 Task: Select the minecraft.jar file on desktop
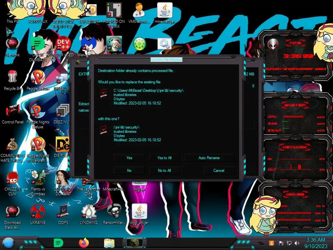coord(165,13)
